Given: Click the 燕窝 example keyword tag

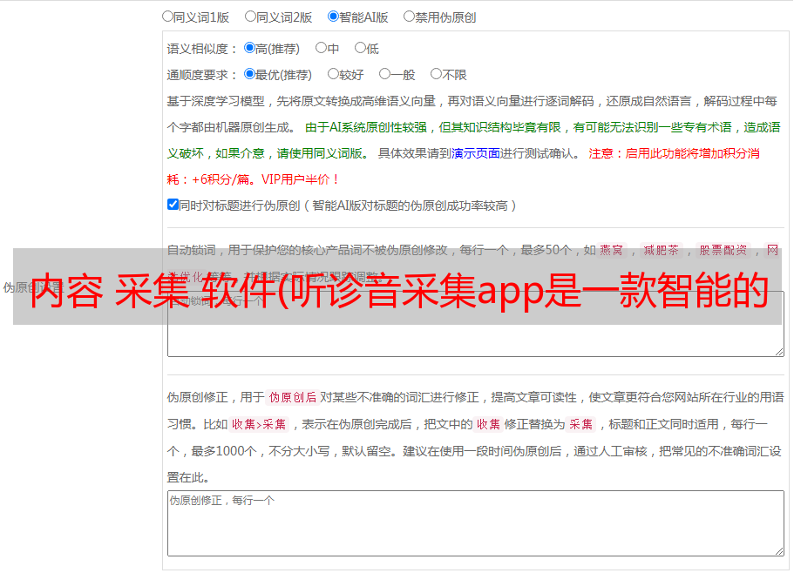Looking at the screenshot, I should [612, 250].
